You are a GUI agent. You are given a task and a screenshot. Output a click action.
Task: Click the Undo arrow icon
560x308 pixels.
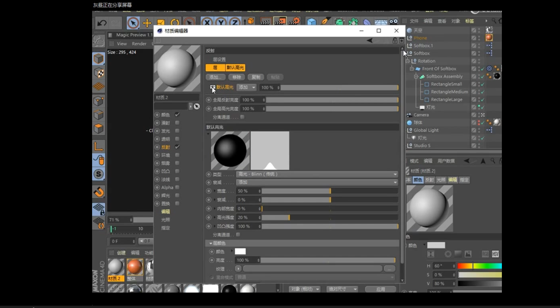click(102, 23)
